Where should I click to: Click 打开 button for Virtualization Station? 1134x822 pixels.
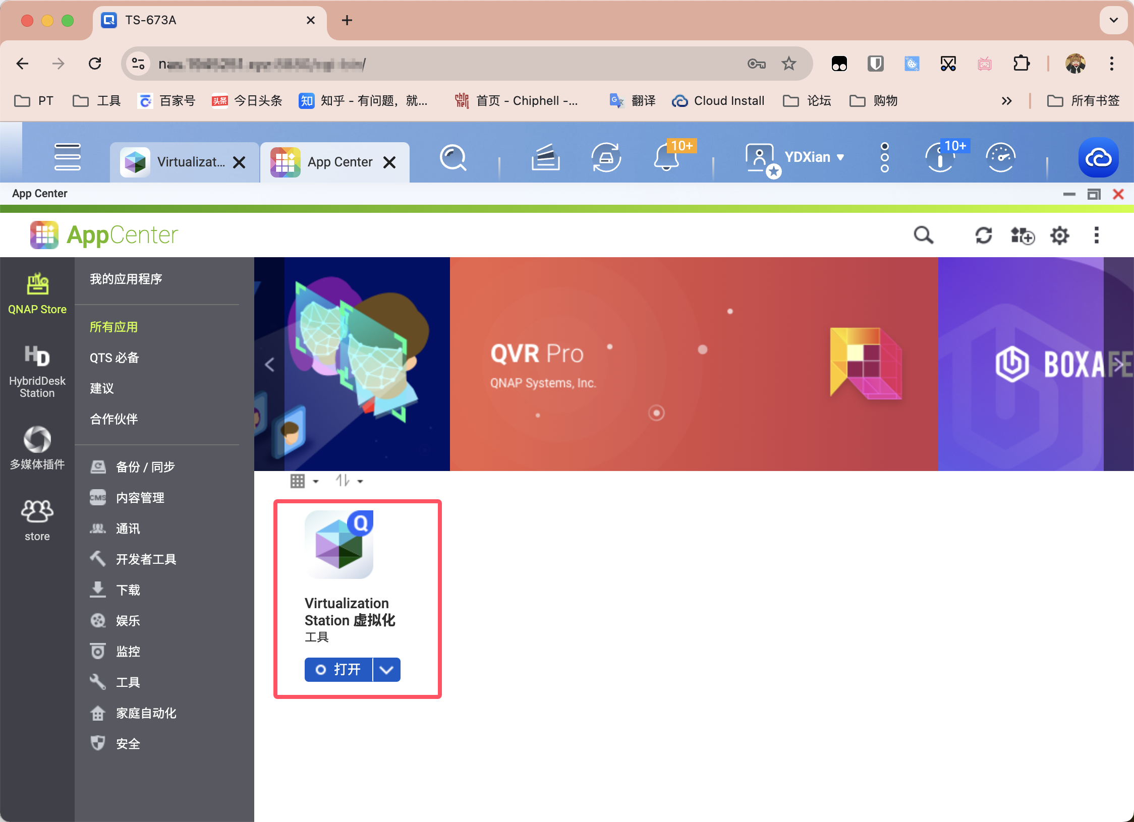tap(338, 670)
